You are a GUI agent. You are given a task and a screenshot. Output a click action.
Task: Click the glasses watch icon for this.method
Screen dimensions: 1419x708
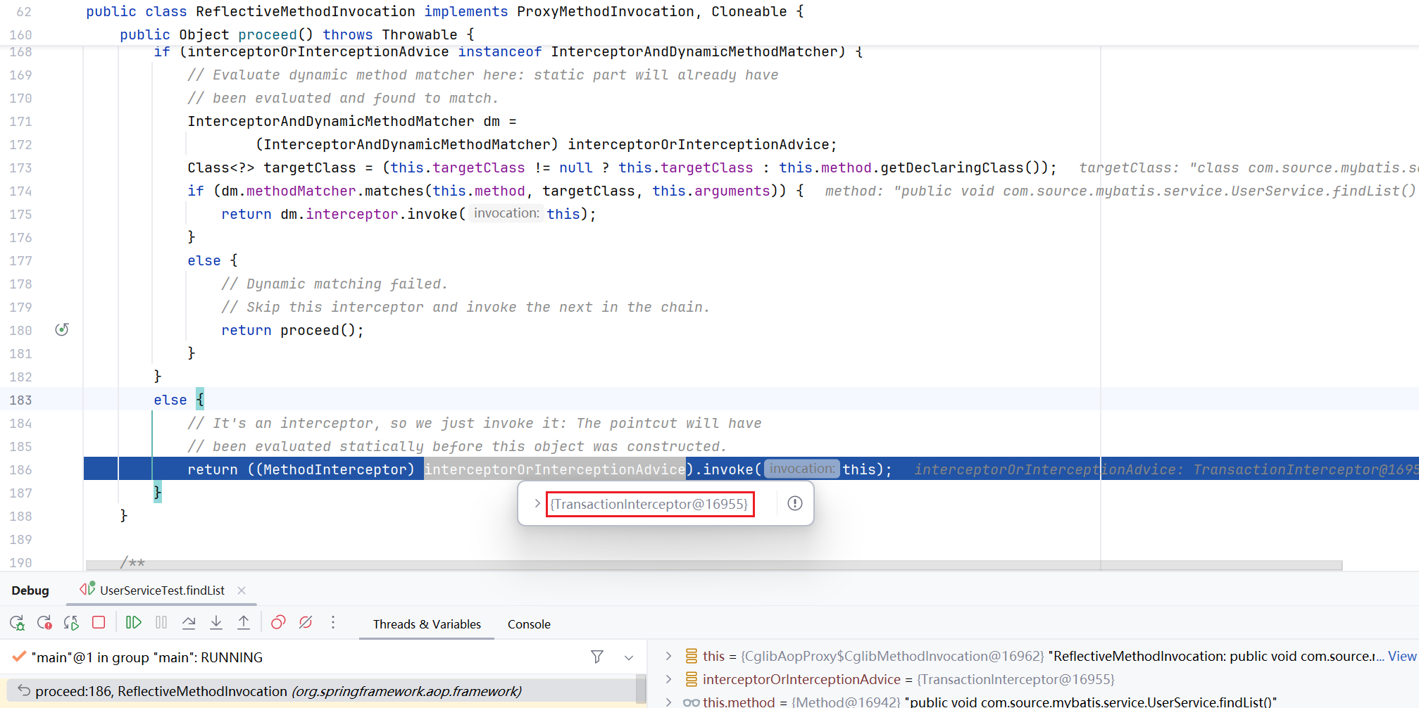coord(692,702)
